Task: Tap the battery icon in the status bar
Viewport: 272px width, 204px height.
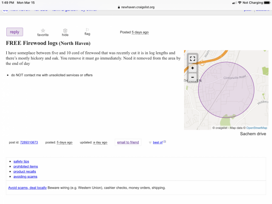Action: [x=266, y=3]
